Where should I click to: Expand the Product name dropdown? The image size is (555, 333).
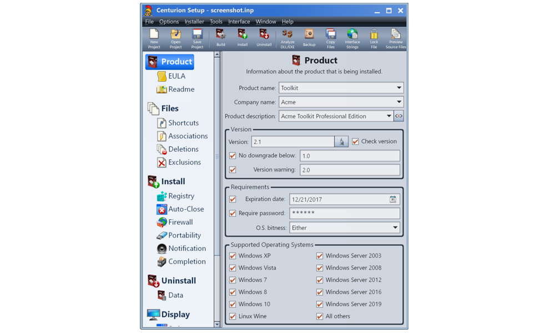click(398, 88)
